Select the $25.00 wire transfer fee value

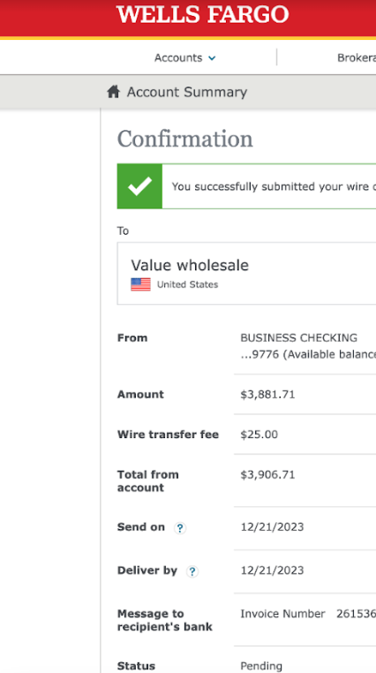(259, 435)
